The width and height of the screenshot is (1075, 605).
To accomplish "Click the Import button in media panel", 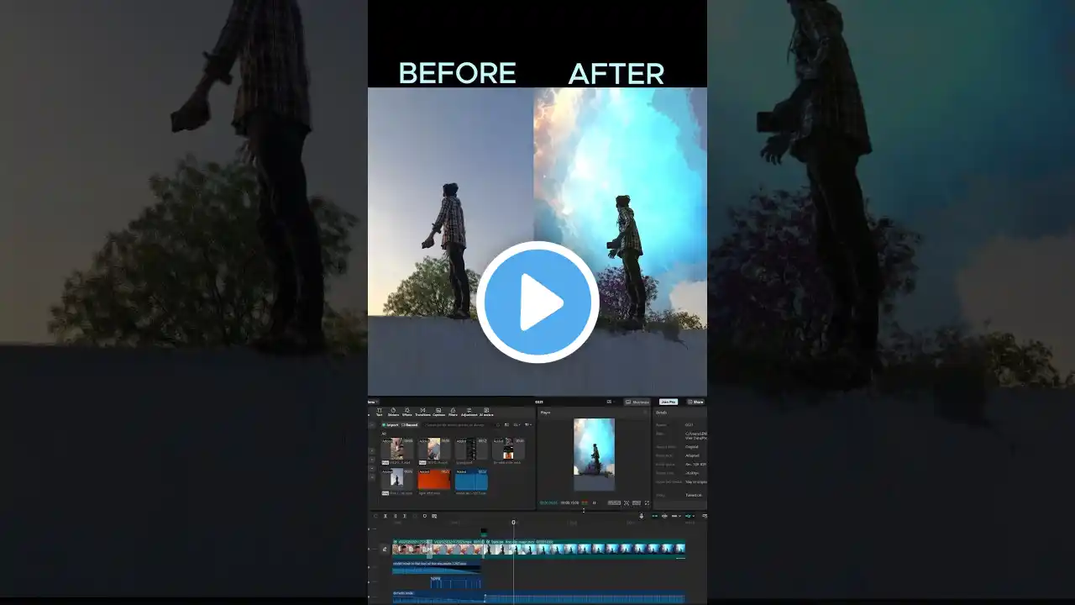I will (x=391, y=424).
